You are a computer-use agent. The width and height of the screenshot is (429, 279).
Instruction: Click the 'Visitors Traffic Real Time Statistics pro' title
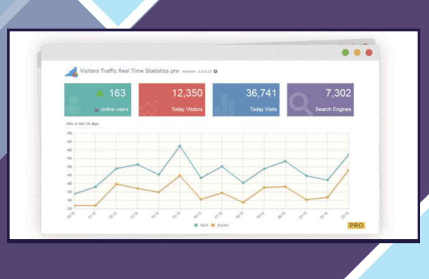pos(129,72)
